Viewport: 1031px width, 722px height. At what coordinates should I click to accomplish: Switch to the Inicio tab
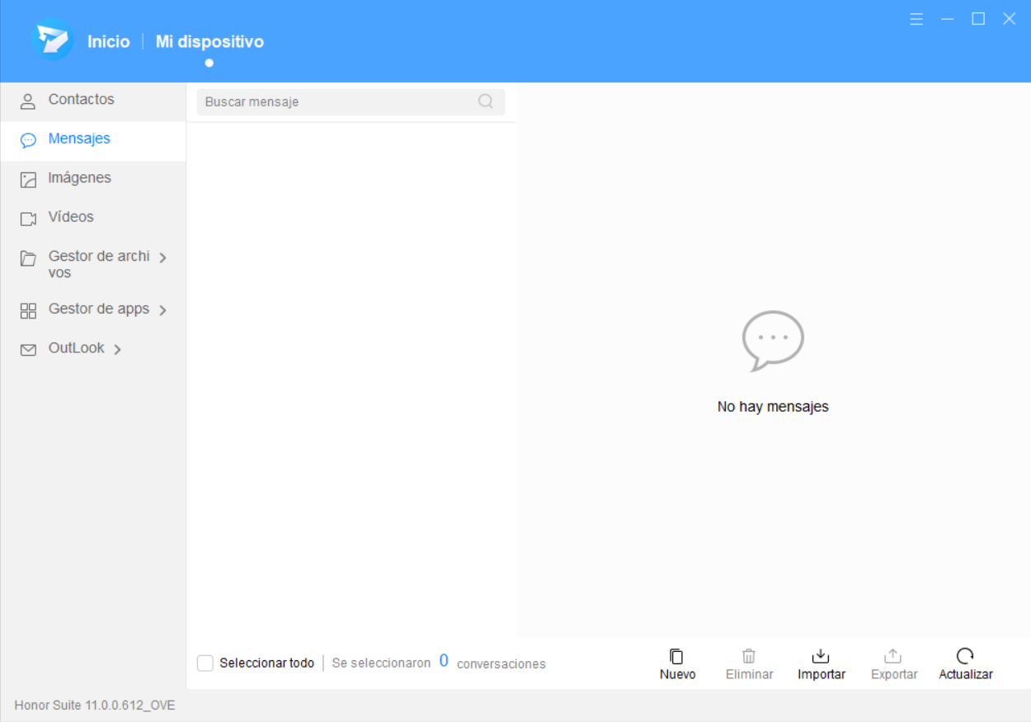coord(108,41)
